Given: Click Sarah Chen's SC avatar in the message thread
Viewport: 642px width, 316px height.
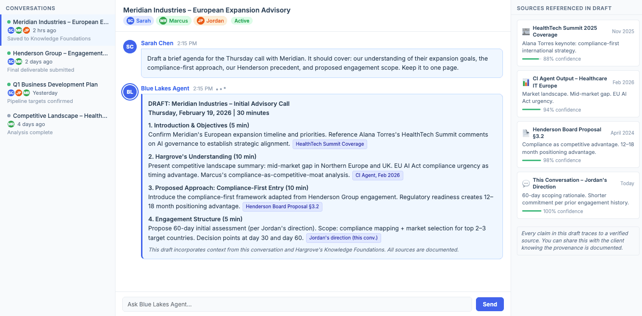Looking at the screenshot, I should pyautogui.click(x=129, y=47).
